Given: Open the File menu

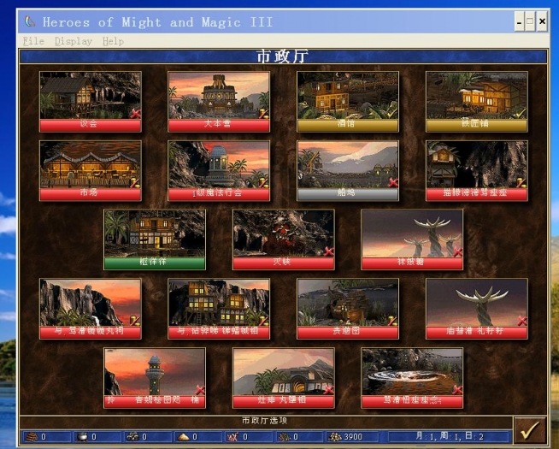Looking at the screenshot, I should [x=33, y=41].
